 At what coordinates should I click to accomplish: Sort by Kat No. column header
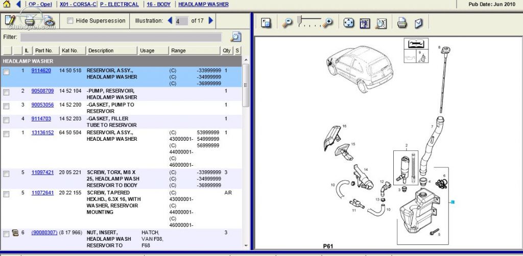[x=73, y=50]
